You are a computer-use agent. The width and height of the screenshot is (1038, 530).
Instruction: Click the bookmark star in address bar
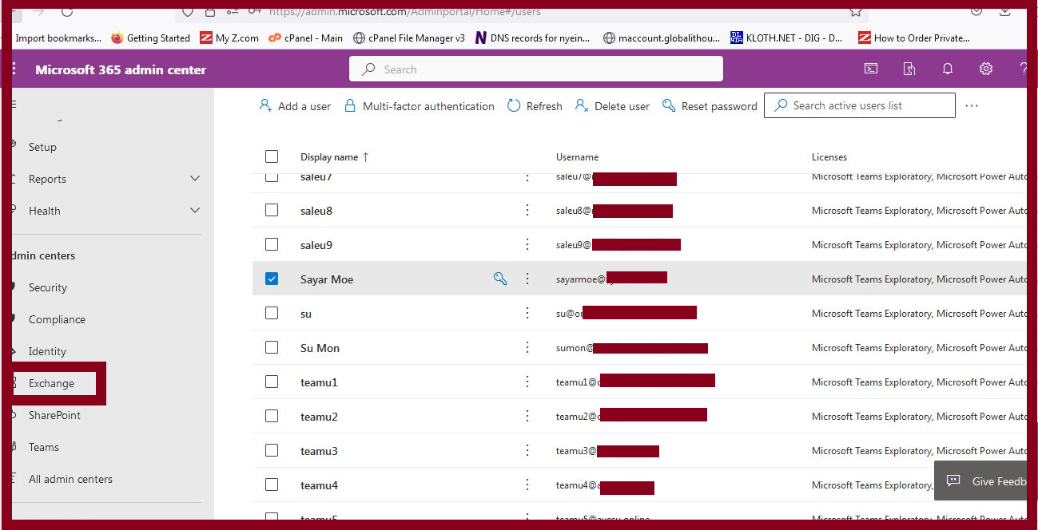pyautogui.click(x=855, y=11)
